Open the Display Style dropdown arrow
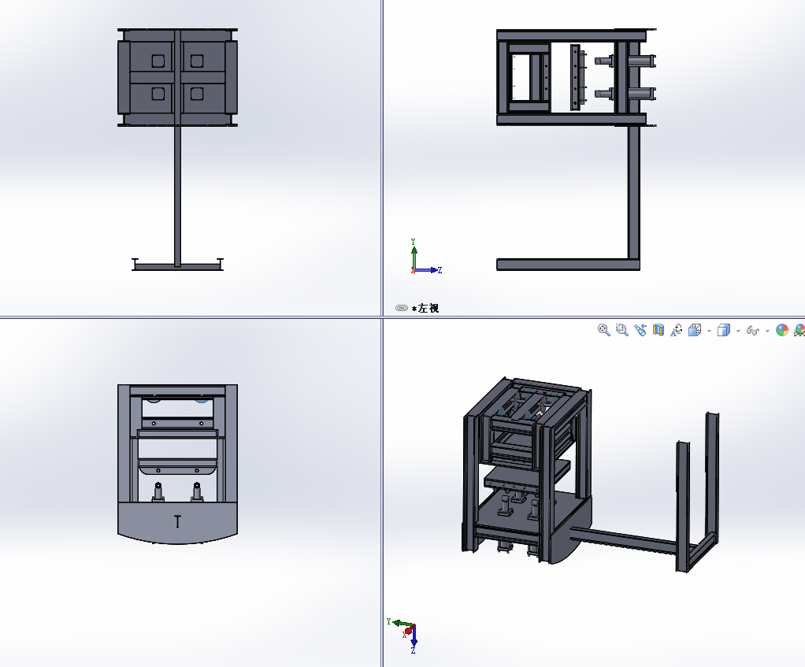805x667 pixels. [738, 331]
